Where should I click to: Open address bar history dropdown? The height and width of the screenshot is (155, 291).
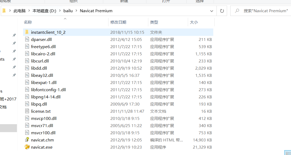212,11
